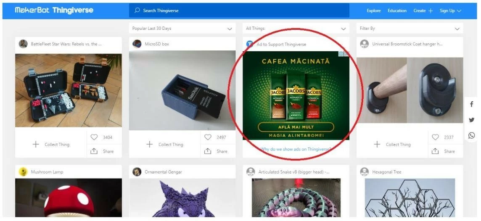The width and height of the screenshot is (481, 221).
Task: Open Hexagonal Tree author avatar
Action: (x=365, y=172)
